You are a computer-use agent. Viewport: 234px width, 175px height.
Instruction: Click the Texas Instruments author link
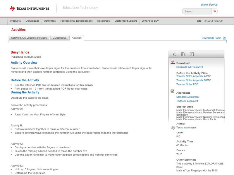tap(186, 128)
